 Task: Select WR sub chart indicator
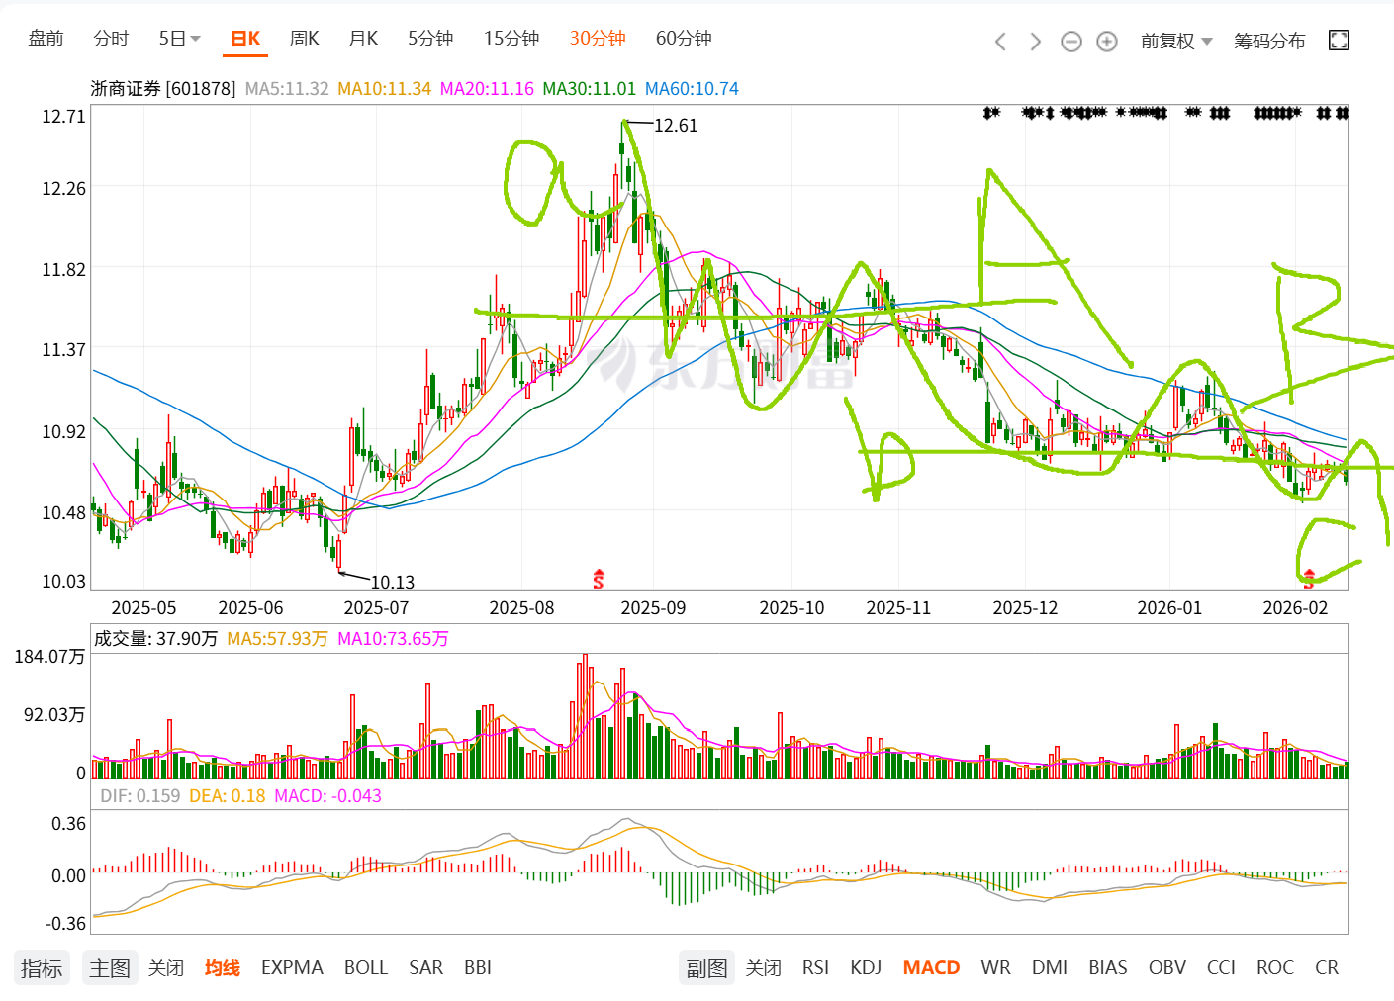[x=996, y=968]
